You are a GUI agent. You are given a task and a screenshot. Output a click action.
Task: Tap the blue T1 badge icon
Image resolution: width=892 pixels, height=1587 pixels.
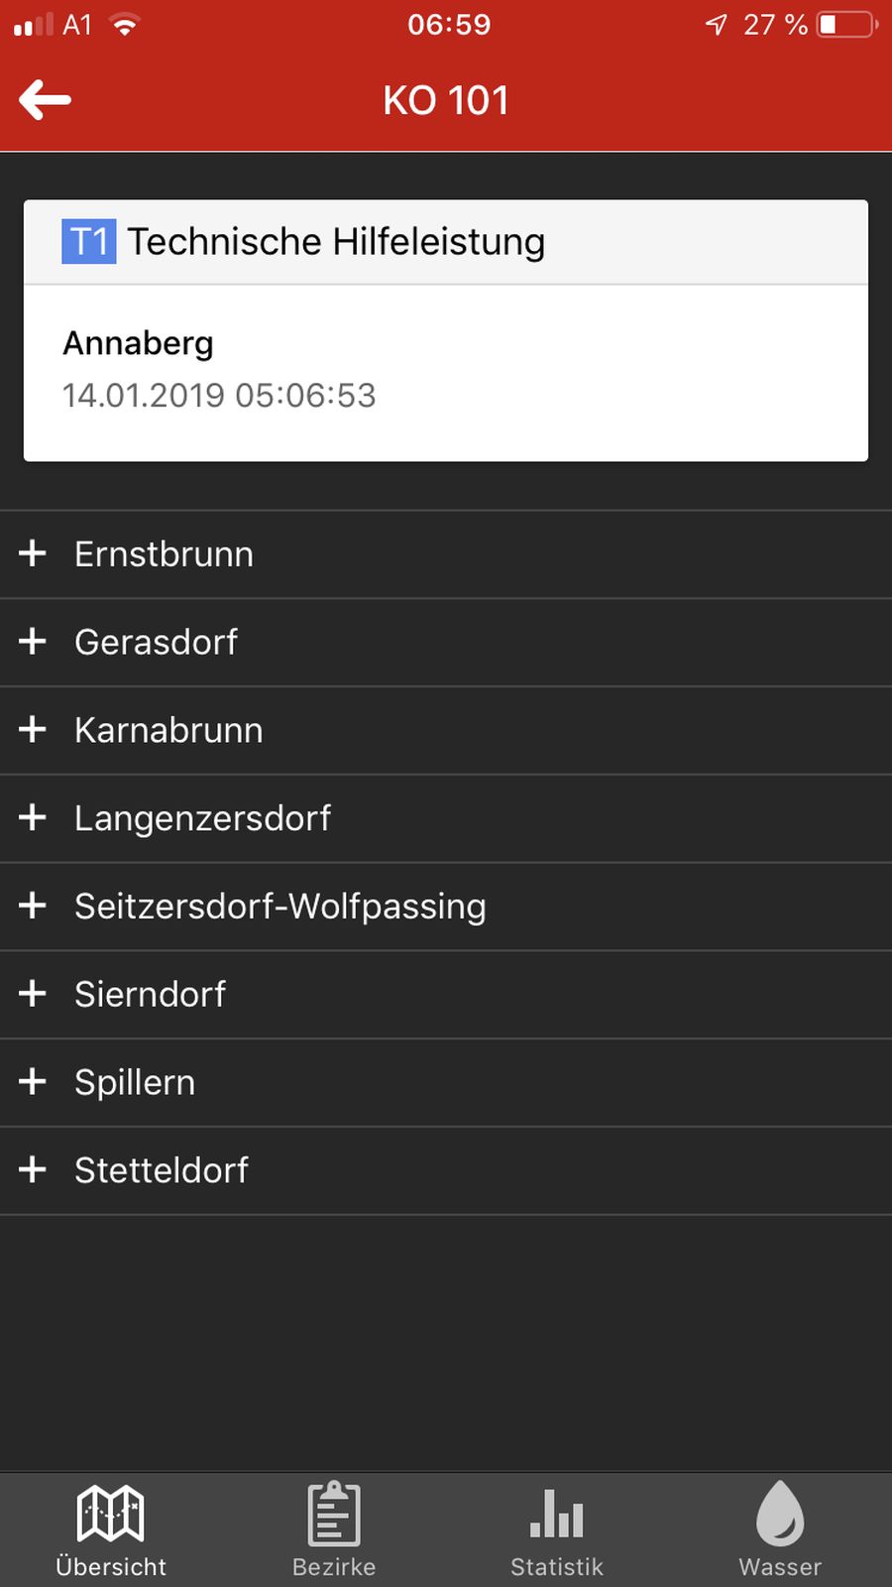(x=89, y=242)
